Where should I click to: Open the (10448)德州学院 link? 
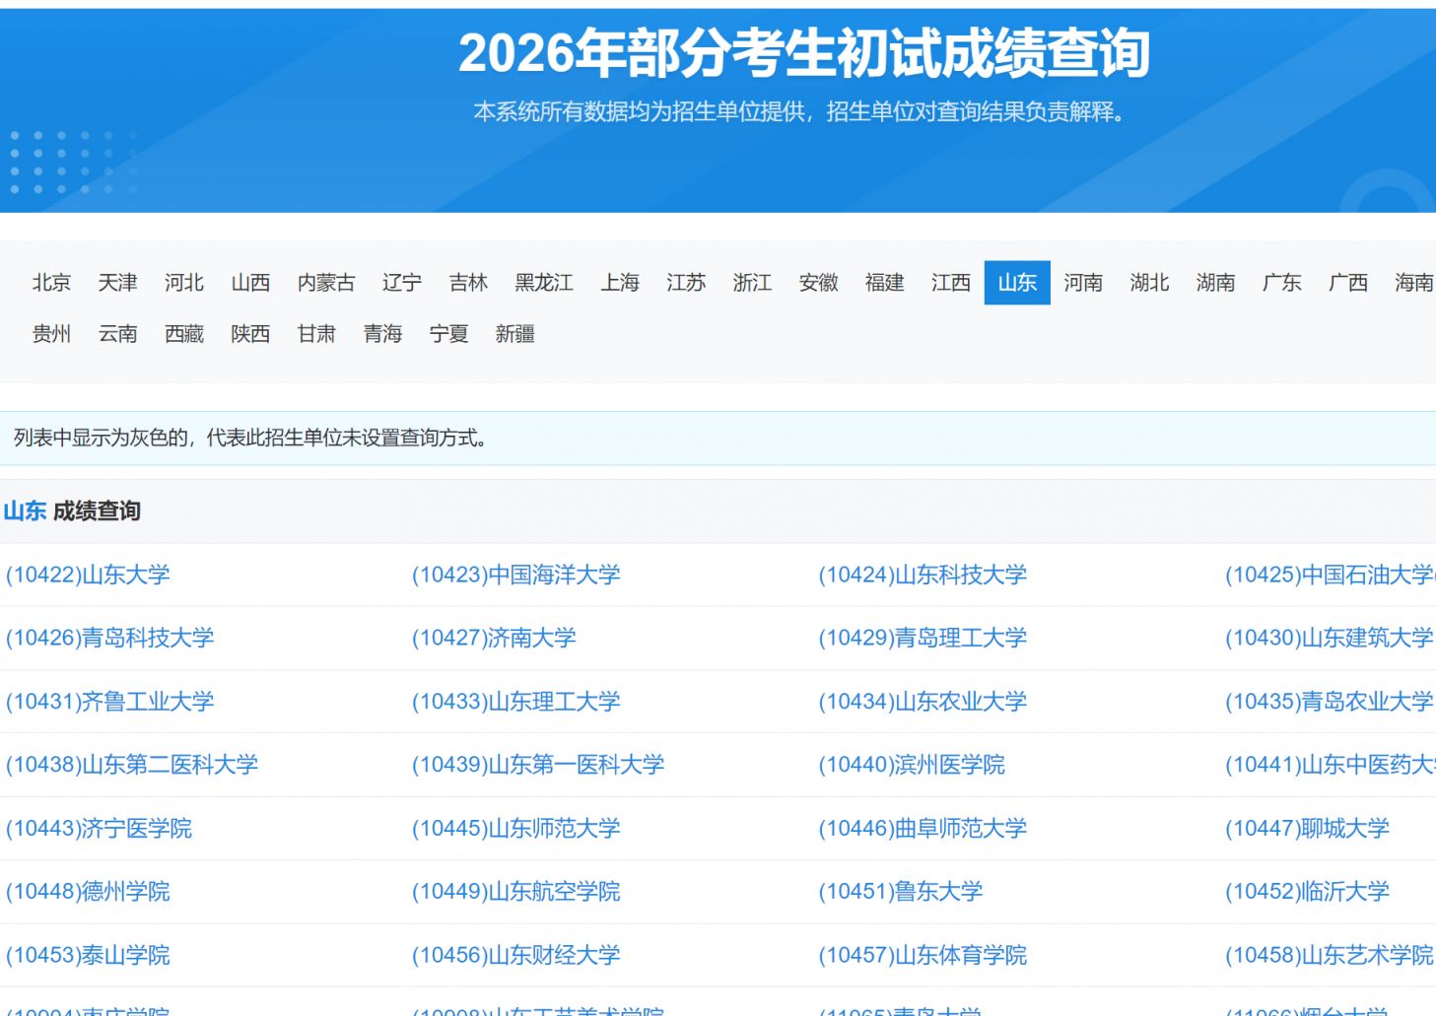[x=88, y=892]
